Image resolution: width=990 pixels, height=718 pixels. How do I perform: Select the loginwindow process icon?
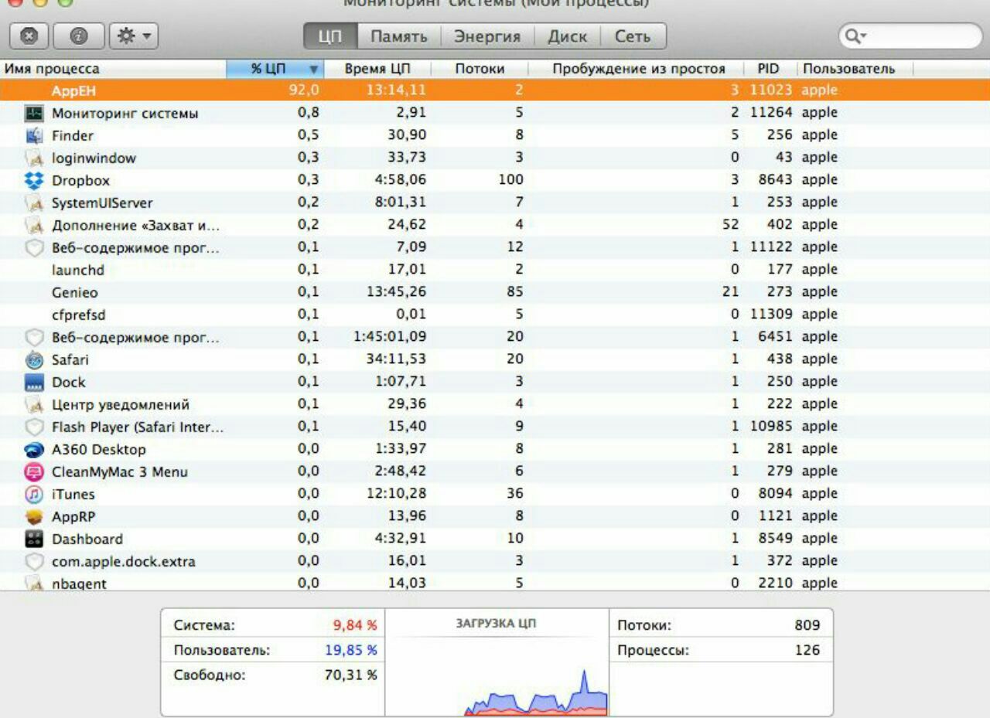(34, 158)
